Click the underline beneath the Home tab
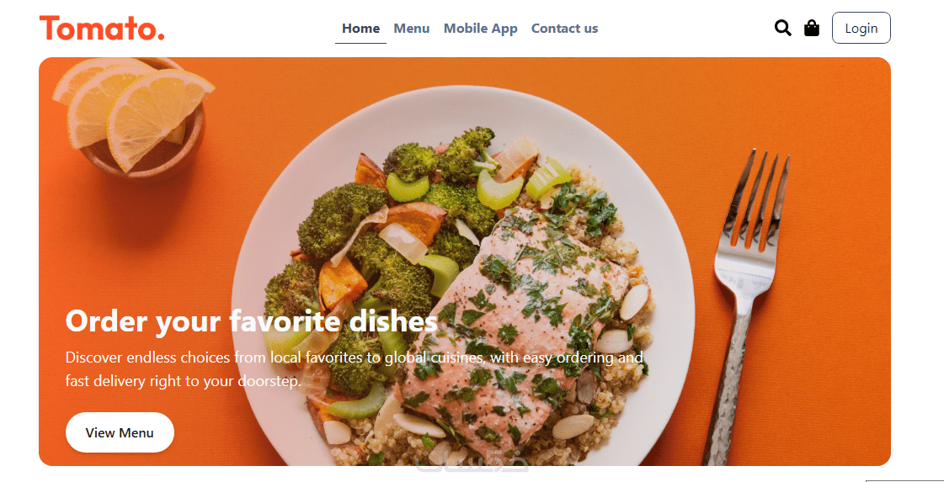The height and width of the screenshot is (482, 944). tap(360, 44)
